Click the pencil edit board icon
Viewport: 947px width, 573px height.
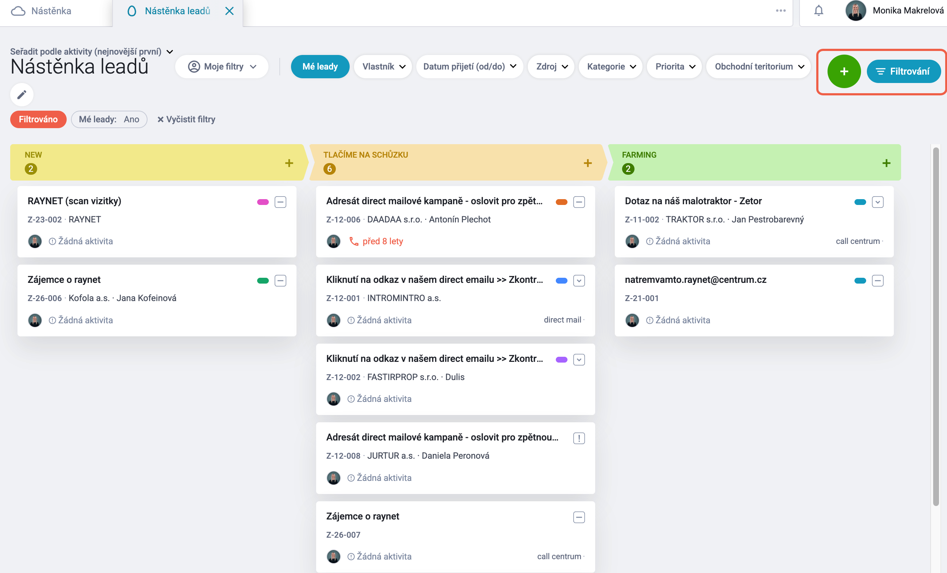click(x=22, y=95)
